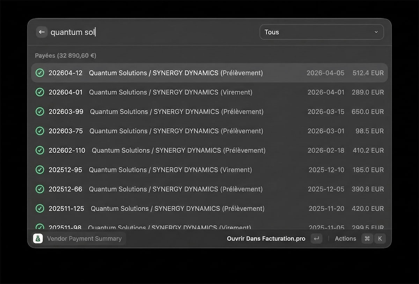Click the chevron in the Tous dropdown

pyautogui.click(x=376, y=32)
